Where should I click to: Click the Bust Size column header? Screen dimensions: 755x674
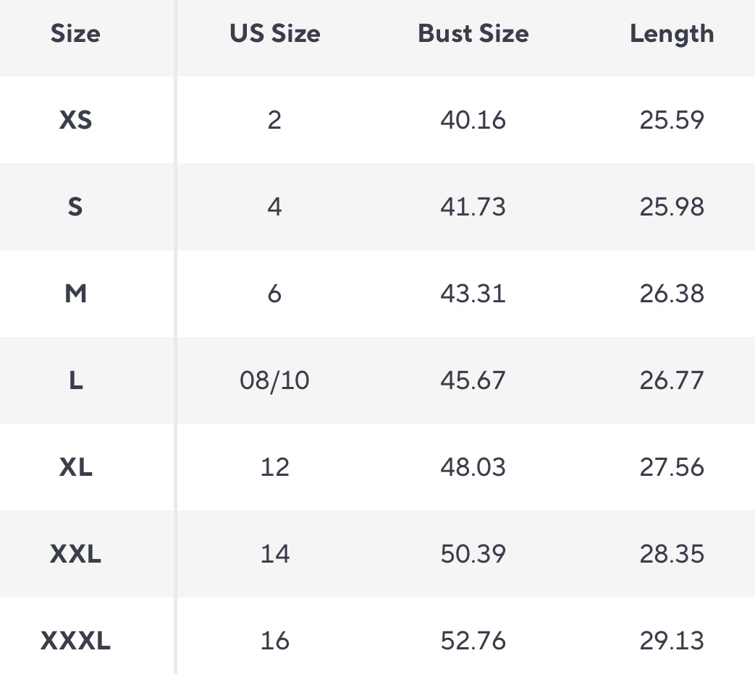point(473,34)
